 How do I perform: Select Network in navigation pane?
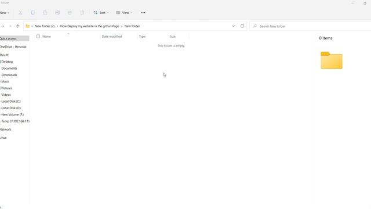[x=5, y=129]
